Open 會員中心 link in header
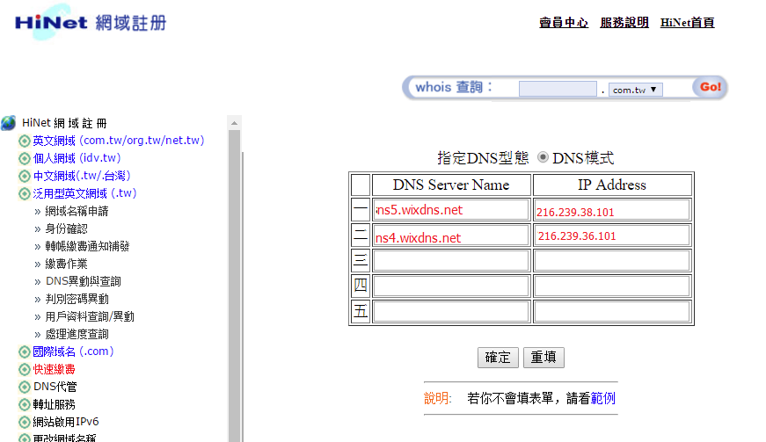766x442 pixels. click(563, 23)
